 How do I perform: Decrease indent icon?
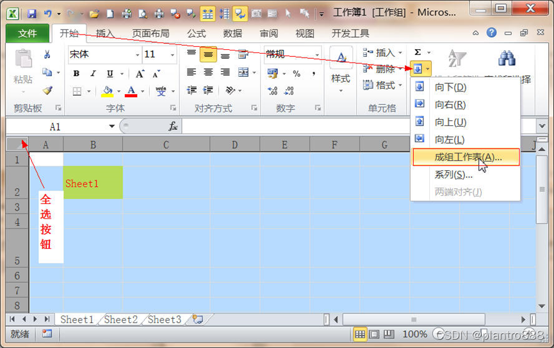[191, 90]
